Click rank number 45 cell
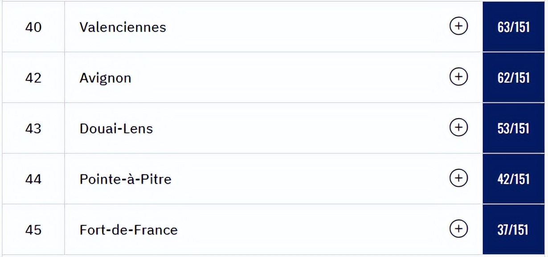The height and width of the screenshot is (257, 548). pyautogui.click(x=33, y=230)
